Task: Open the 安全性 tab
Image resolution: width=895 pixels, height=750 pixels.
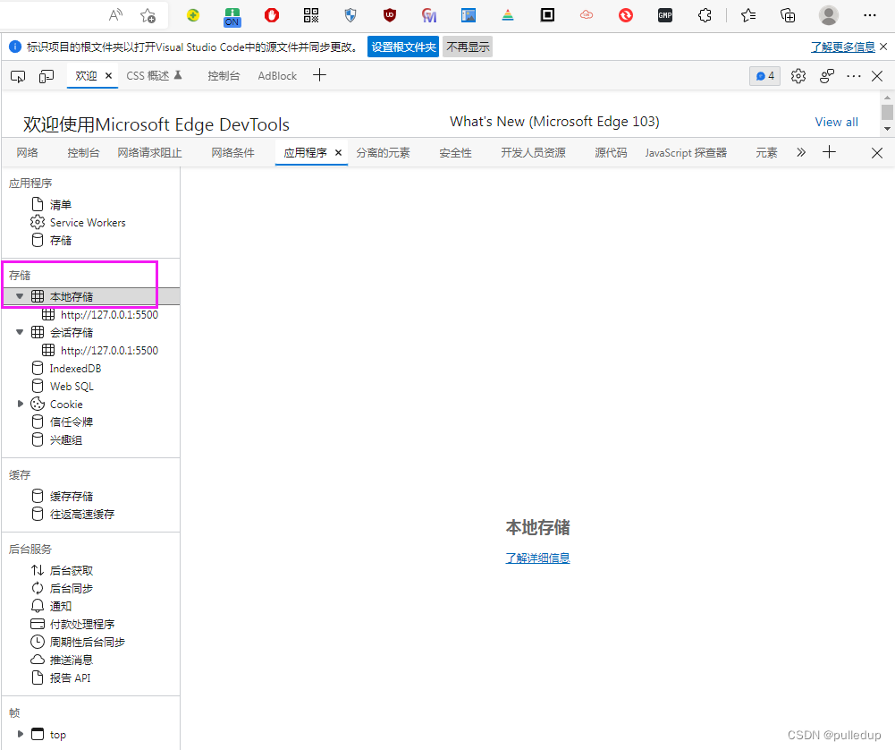Action: (x=455, y=152)
